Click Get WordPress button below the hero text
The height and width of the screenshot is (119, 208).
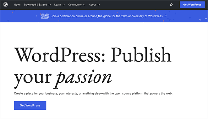30,106
